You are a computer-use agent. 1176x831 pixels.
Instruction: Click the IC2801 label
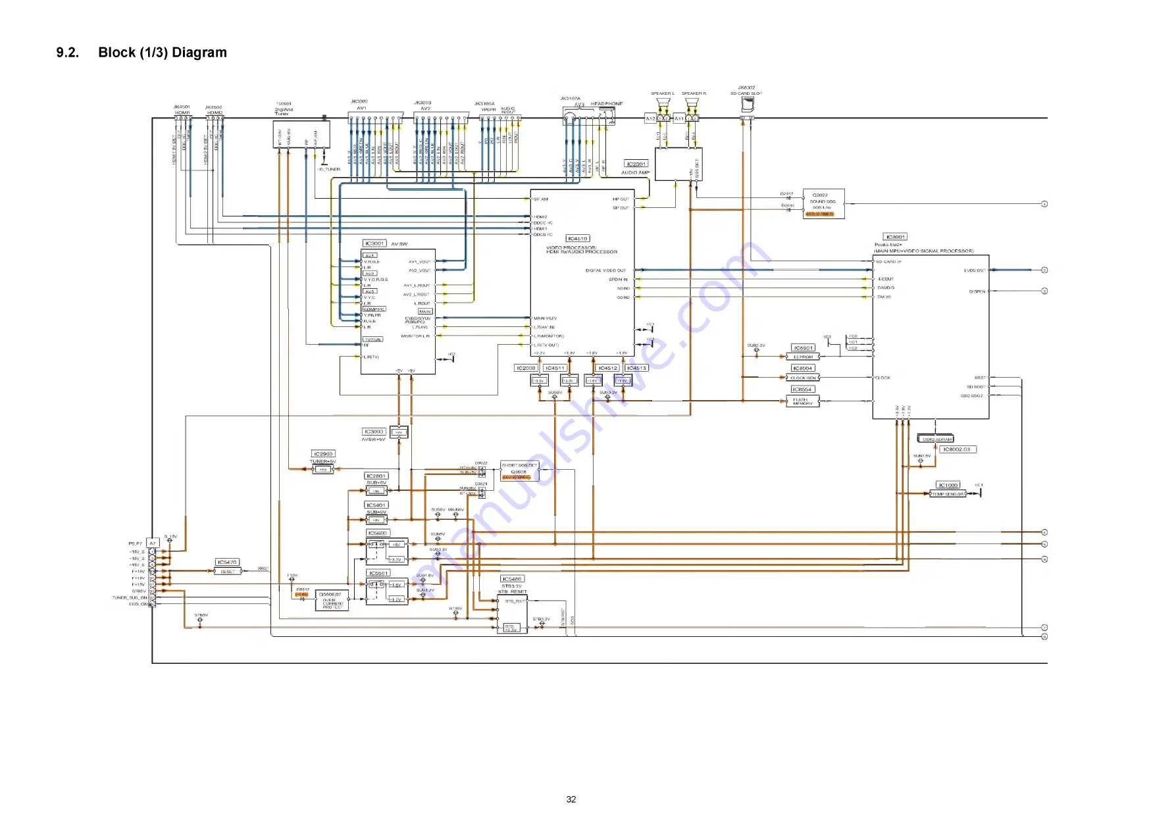coord(376,476)
